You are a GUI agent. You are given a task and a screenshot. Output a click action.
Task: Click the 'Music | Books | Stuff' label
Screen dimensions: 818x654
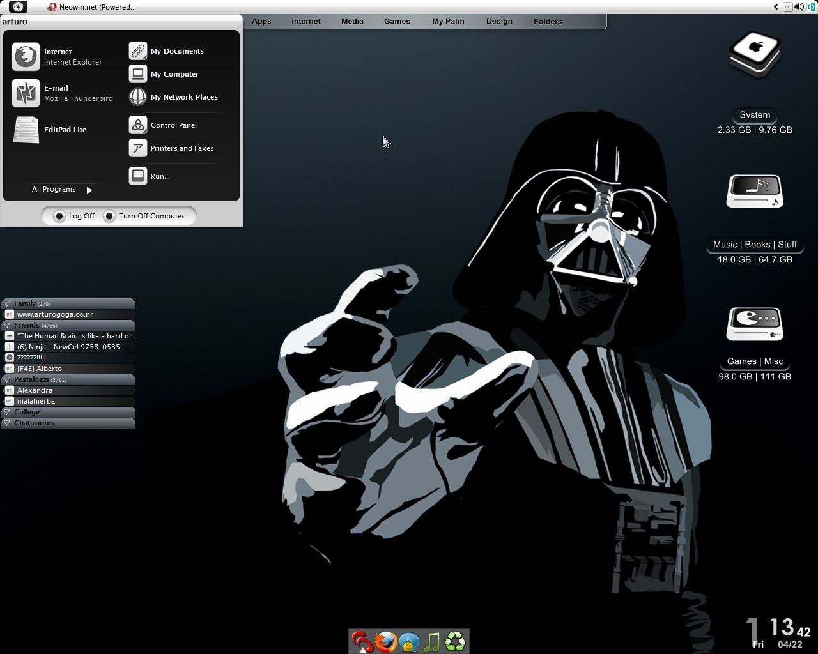(x=755, y=245)
